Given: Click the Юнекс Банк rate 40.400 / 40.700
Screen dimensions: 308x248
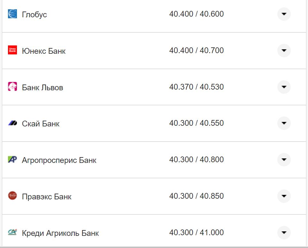Looking at the screenshot, I should [x=196, y=51].
